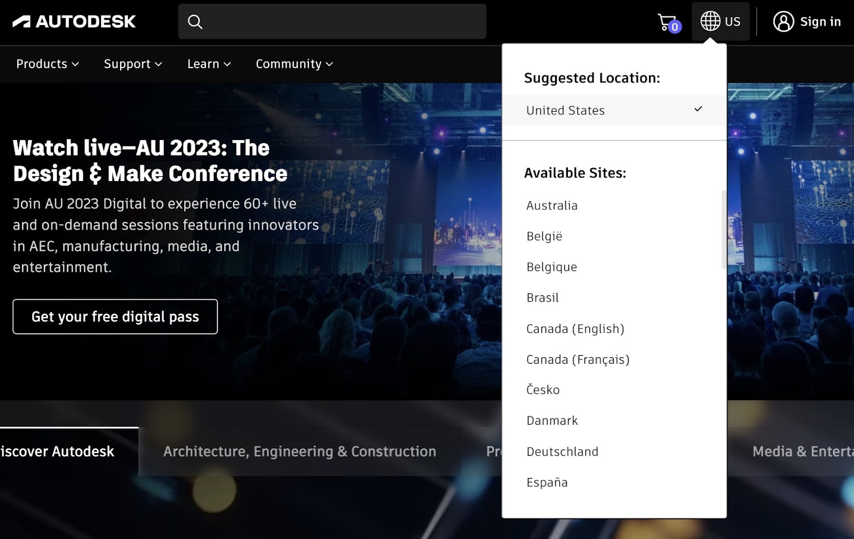Open Architecture, Engineering & Construction tab

(299, 451)
